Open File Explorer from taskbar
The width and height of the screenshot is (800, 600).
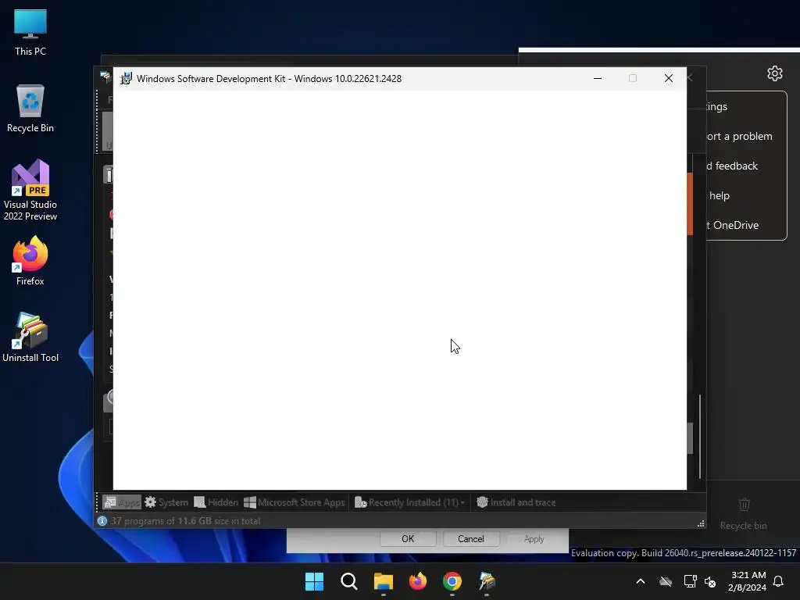pos(383,581)
